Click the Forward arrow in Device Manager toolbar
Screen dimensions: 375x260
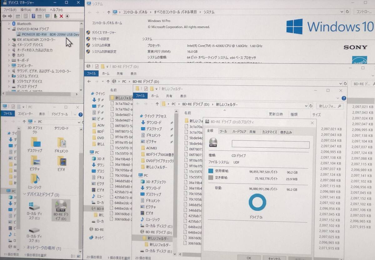pos(10,16)
